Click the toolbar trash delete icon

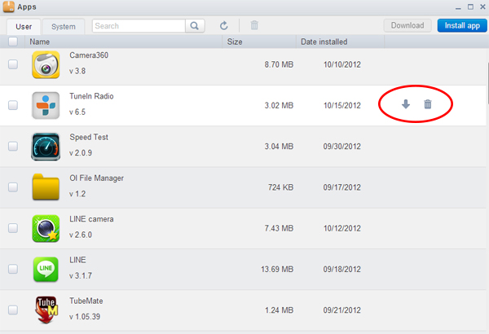tap(254, 25)
